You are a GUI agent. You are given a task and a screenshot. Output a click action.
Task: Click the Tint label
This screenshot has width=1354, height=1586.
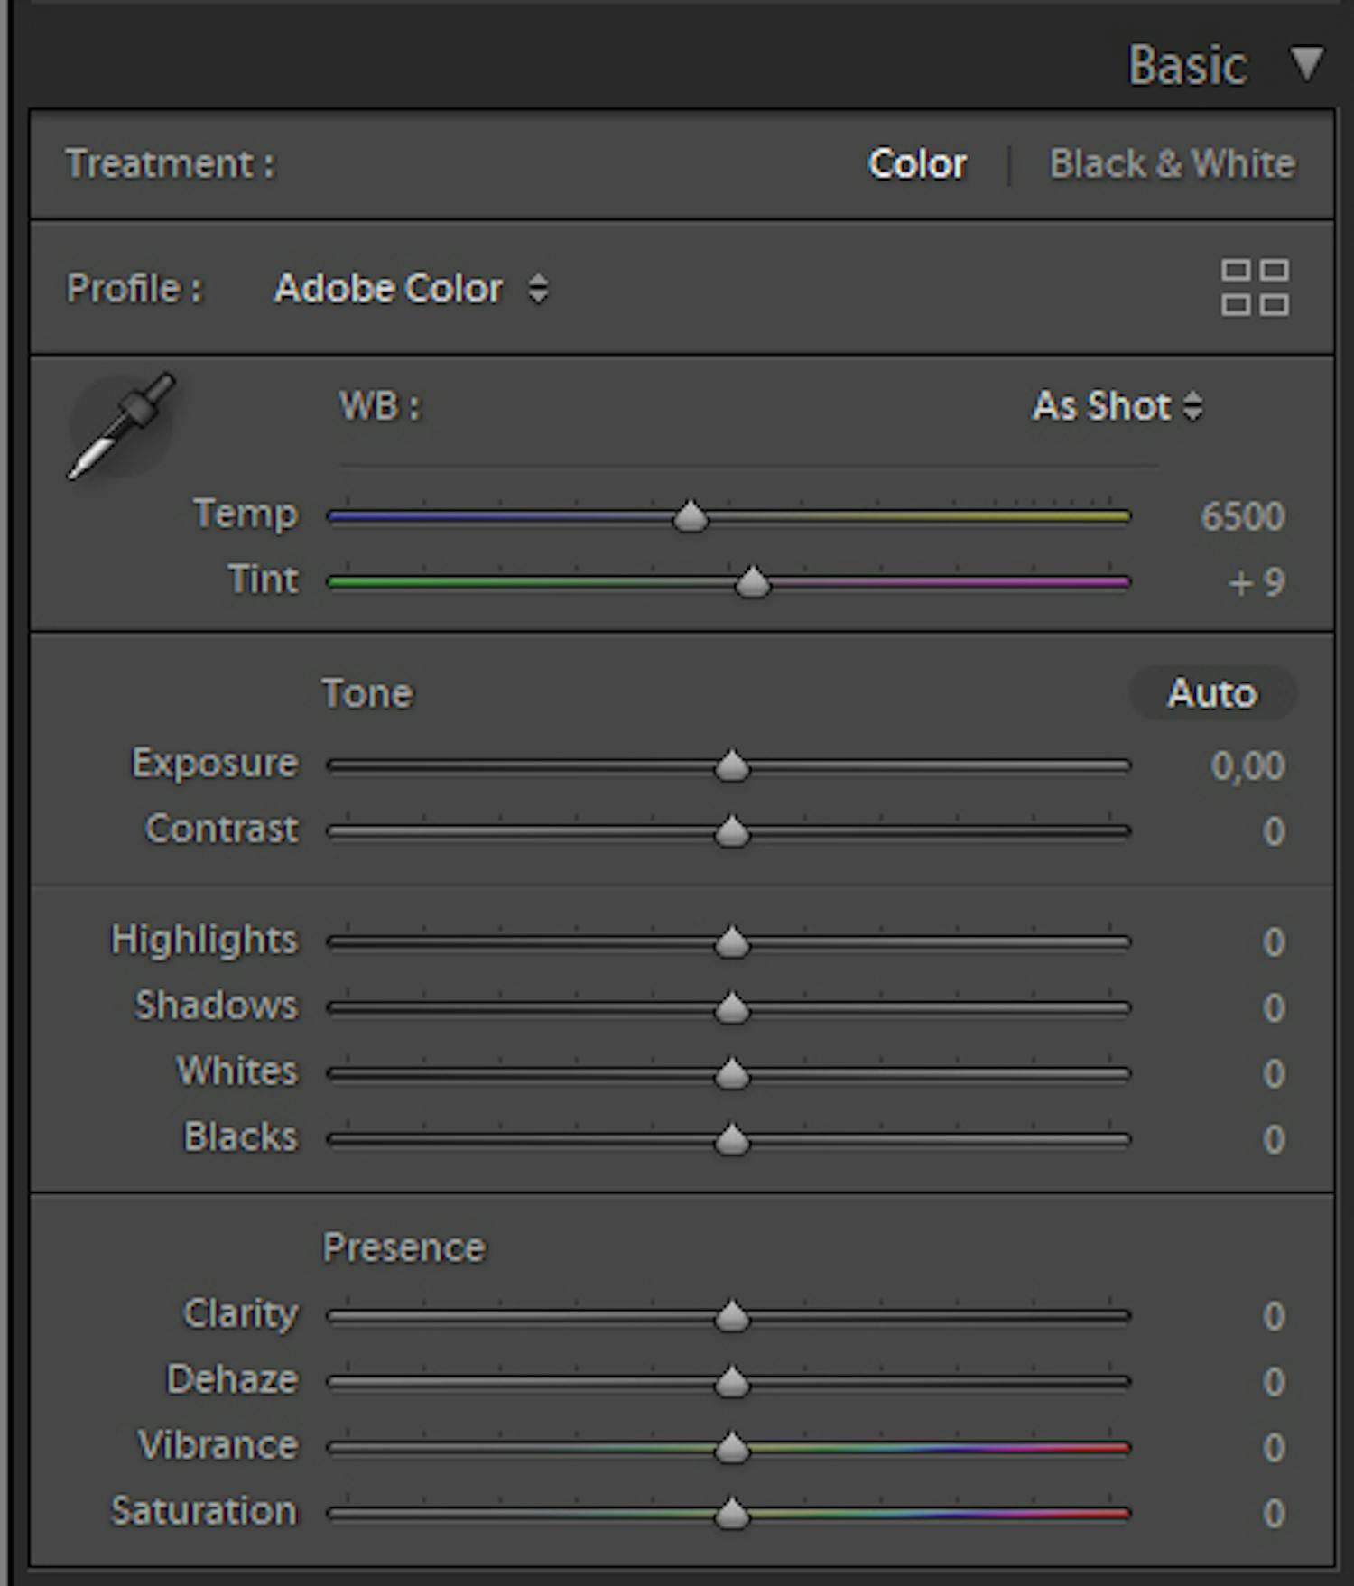coord(263,580)
